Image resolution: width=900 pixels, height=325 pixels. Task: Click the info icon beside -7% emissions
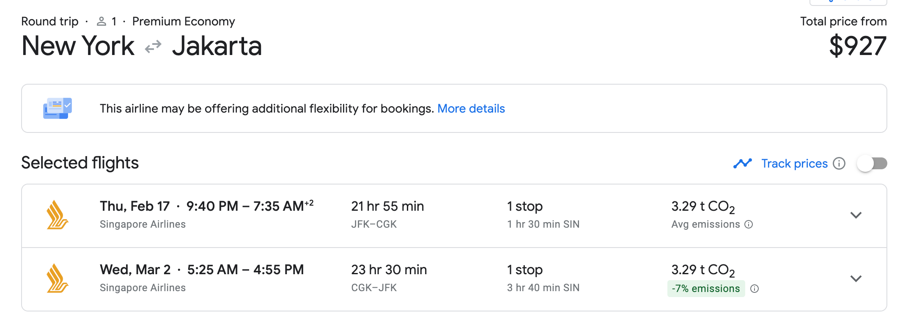[x=755, y=289]
